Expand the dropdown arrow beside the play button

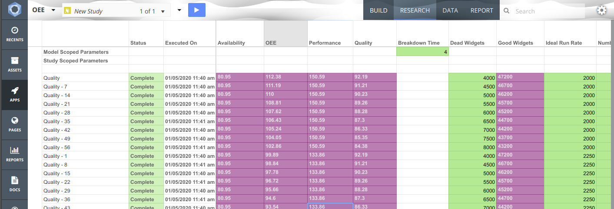coord(179,10)
